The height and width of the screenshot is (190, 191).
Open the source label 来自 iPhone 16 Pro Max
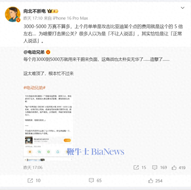click(x=66, y=18)
